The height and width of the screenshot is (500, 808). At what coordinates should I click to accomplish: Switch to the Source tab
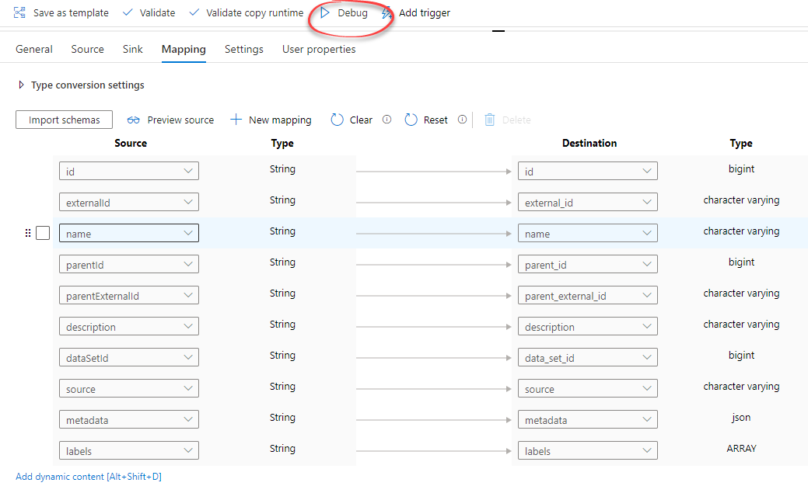[x=88, y=49]
